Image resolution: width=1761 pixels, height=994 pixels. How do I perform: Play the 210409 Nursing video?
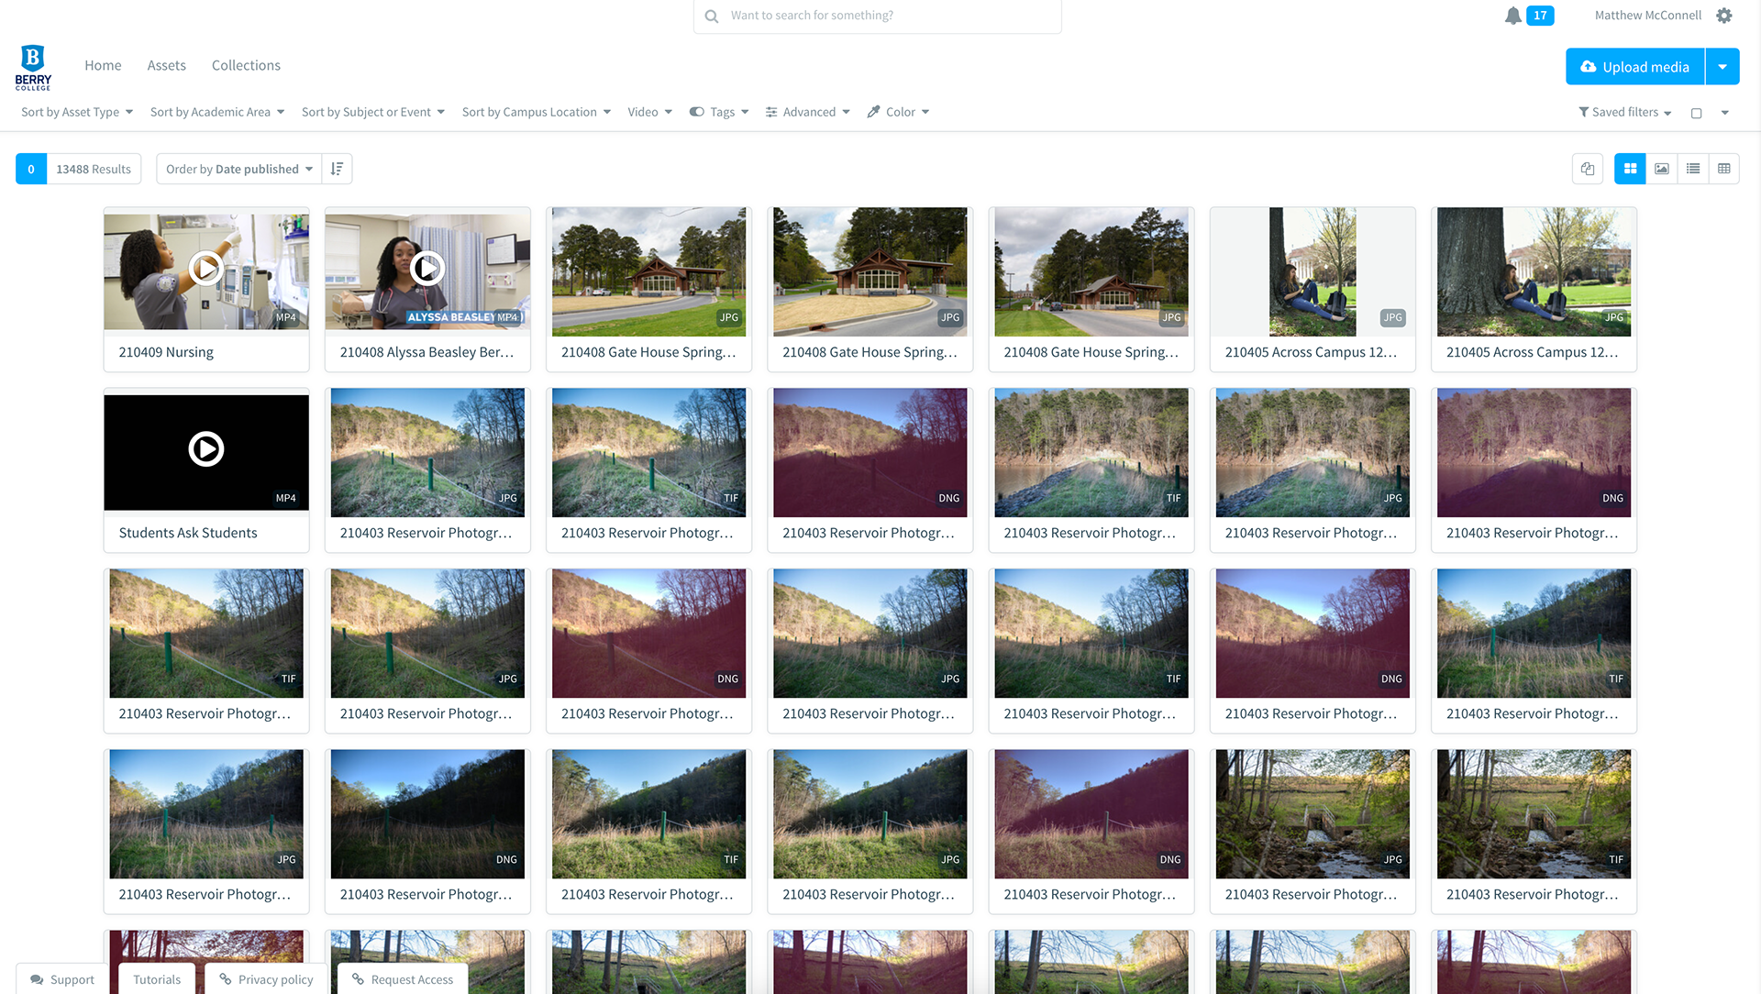pyautogui.click(x=206, y=268)
